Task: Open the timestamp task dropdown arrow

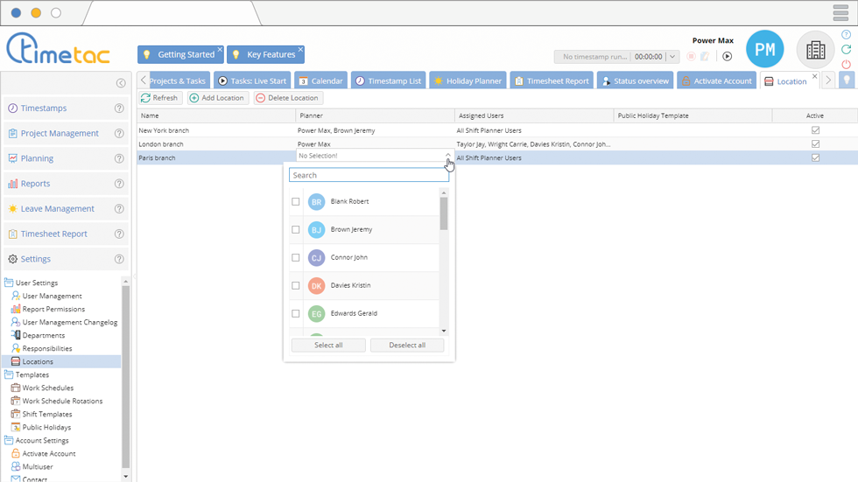Action: 672,57
